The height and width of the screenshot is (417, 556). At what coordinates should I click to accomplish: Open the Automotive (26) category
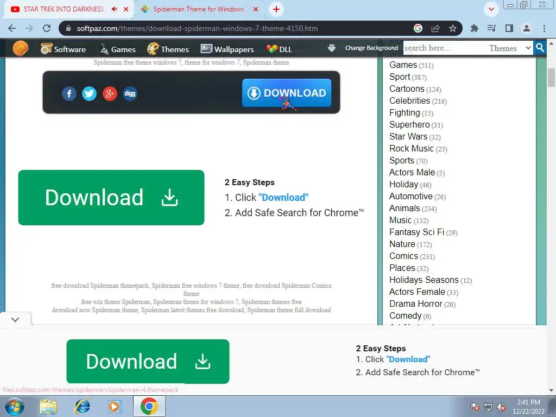click(418, 197)
